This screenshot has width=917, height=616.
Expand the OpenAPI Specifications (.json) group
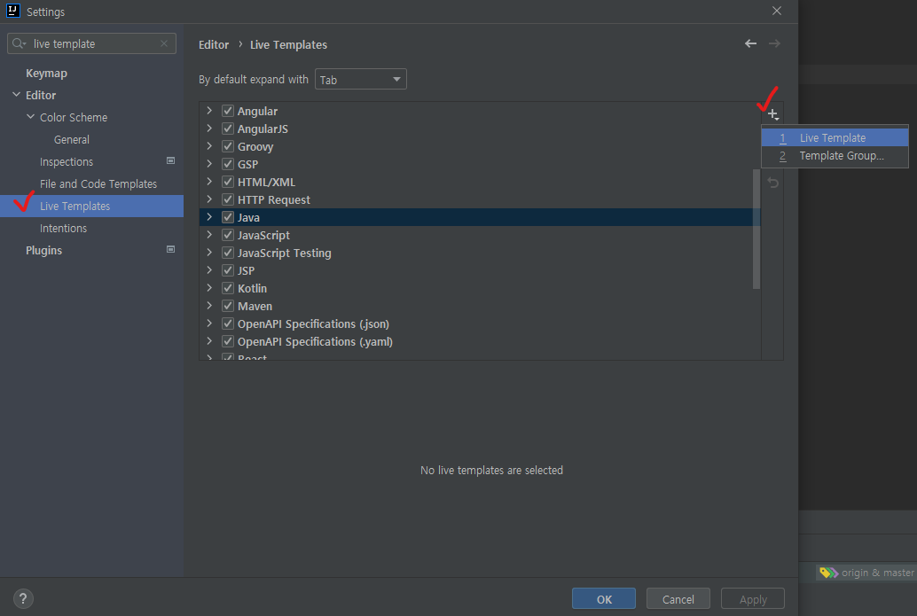pyautogui.click(x=209, y=324)
